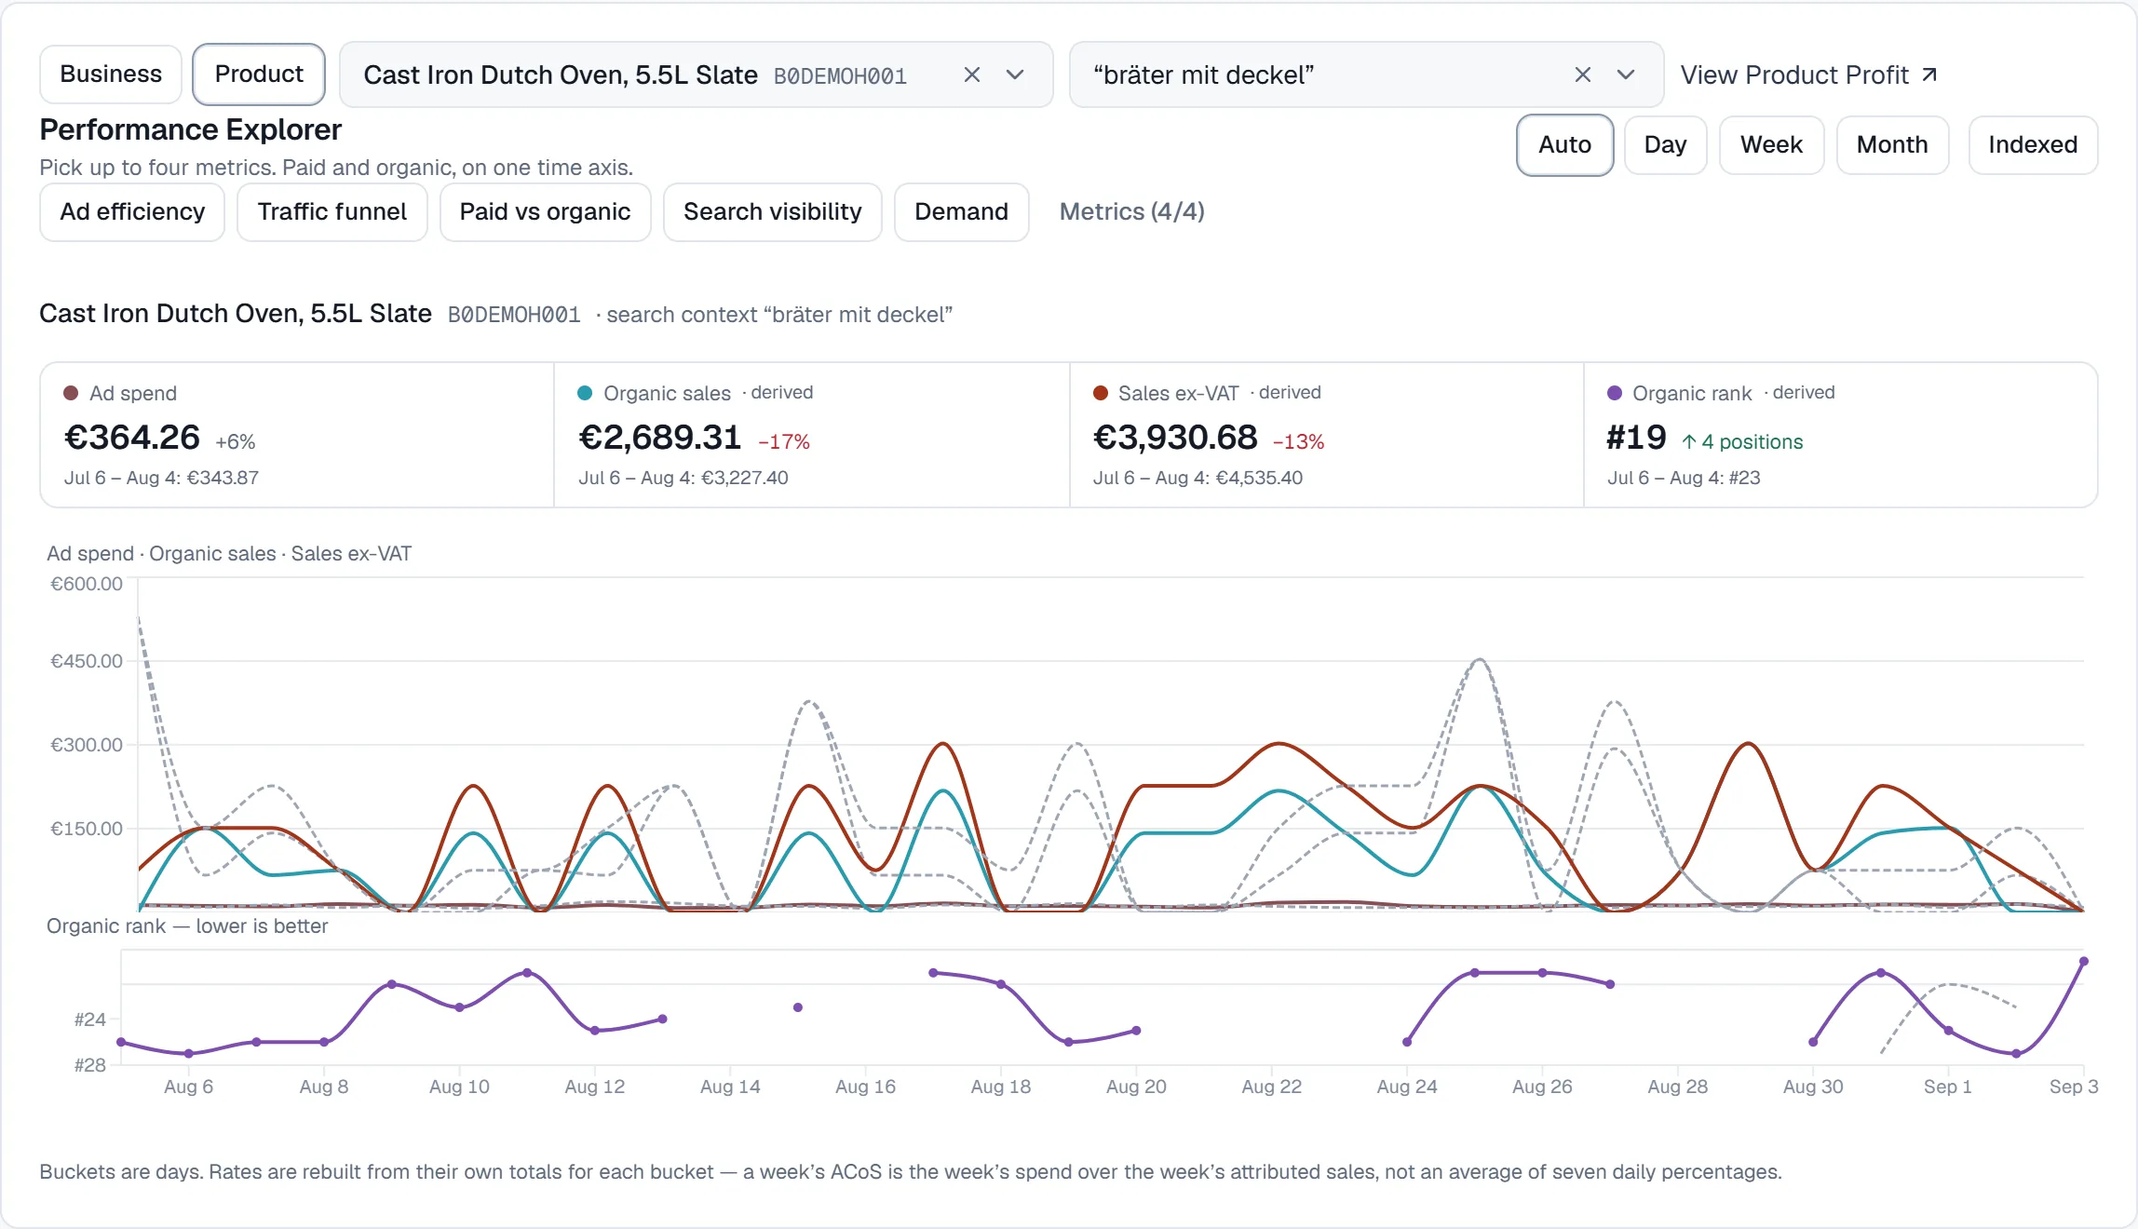Open the View Product Profit link
Image resolution: width=2138 pixels, height=1229 pixels.
(x=1809, y=74)
